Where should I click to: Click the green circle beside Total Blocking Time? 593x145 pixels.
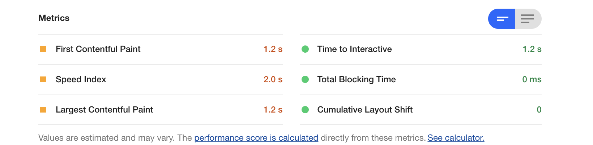click(305, 79)
